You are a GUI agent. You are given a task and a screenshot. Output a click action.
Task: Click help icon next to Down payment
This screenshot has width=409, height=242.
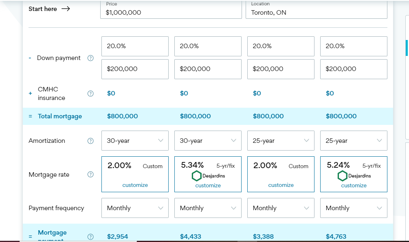(90, 58)
